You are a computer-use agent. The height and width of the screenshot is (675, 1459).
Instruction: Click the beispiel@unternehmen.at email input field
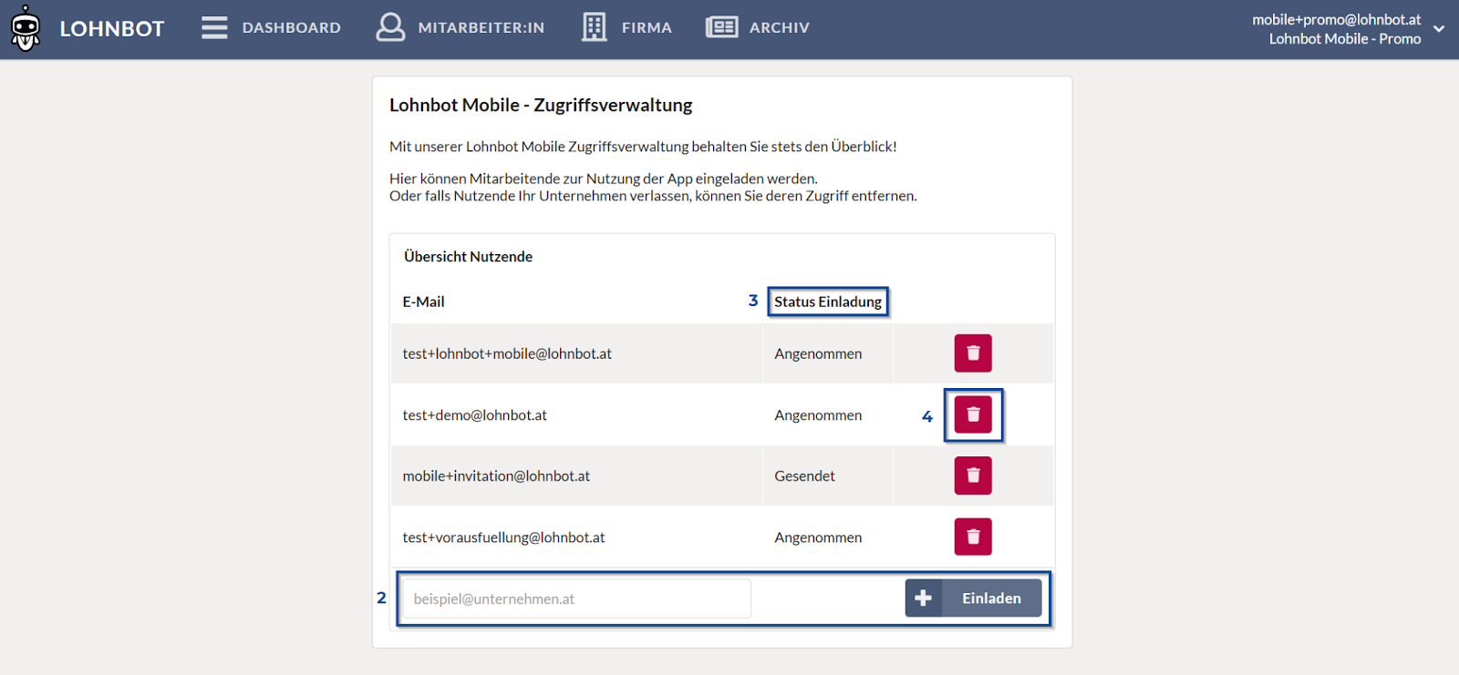point(576,598)
